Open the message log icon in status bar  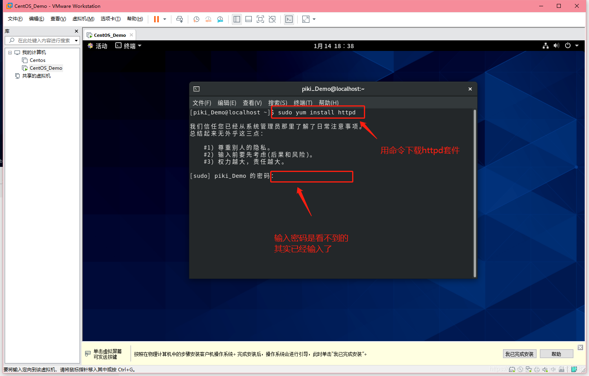click(574, 369)
